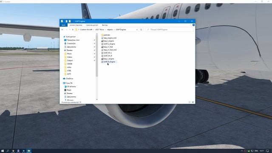Go forward with the Forward arrow
Screen dimensions: 272x153
coord(66,30)
